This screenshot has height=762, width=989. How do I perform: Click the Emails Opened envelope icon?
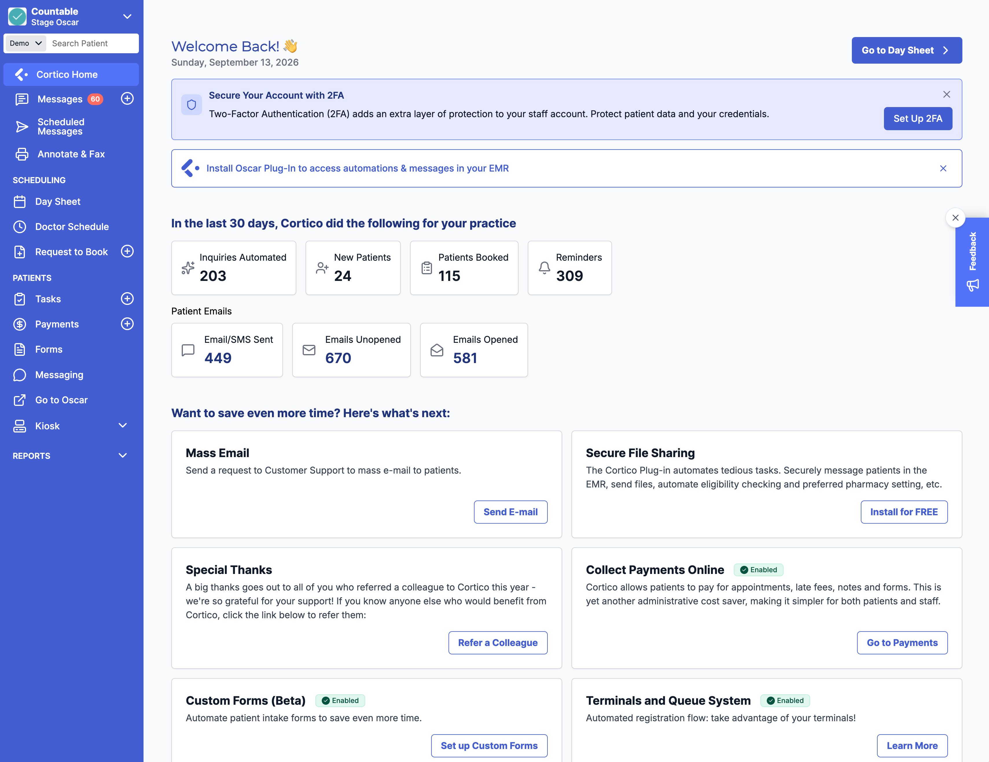coord(437,350)
